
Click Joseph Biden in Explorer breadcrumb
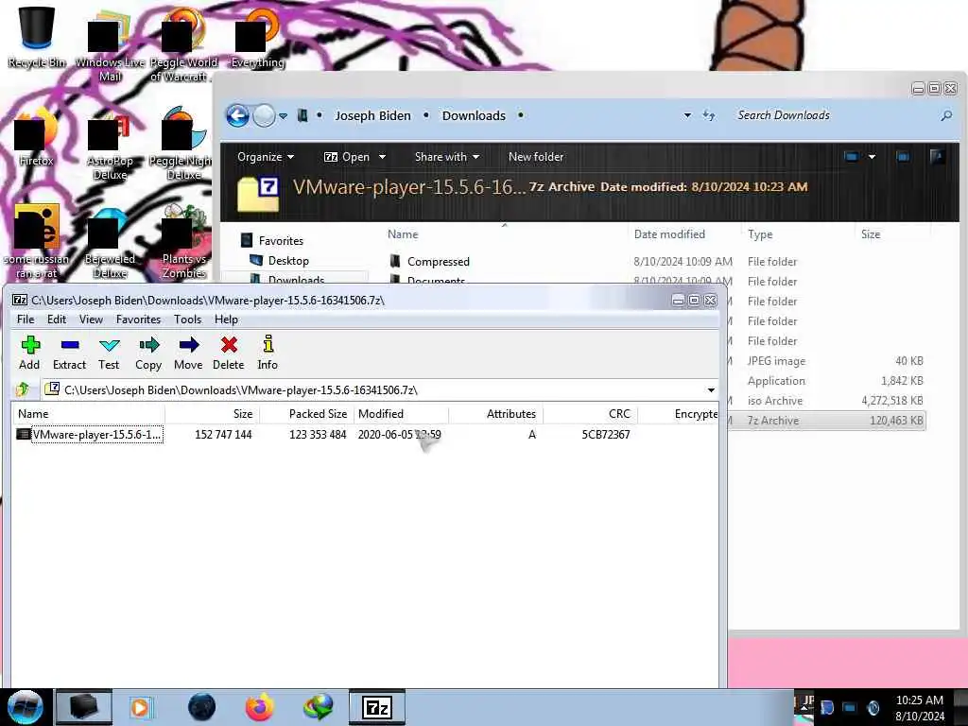coord(372,115)
